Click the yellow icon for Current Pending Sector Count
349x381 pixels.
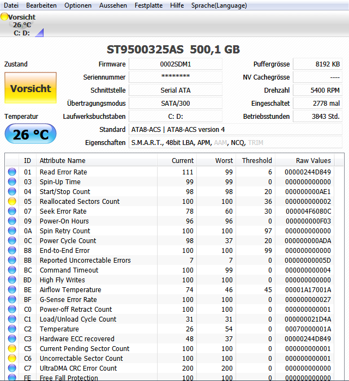coord(12,348)
